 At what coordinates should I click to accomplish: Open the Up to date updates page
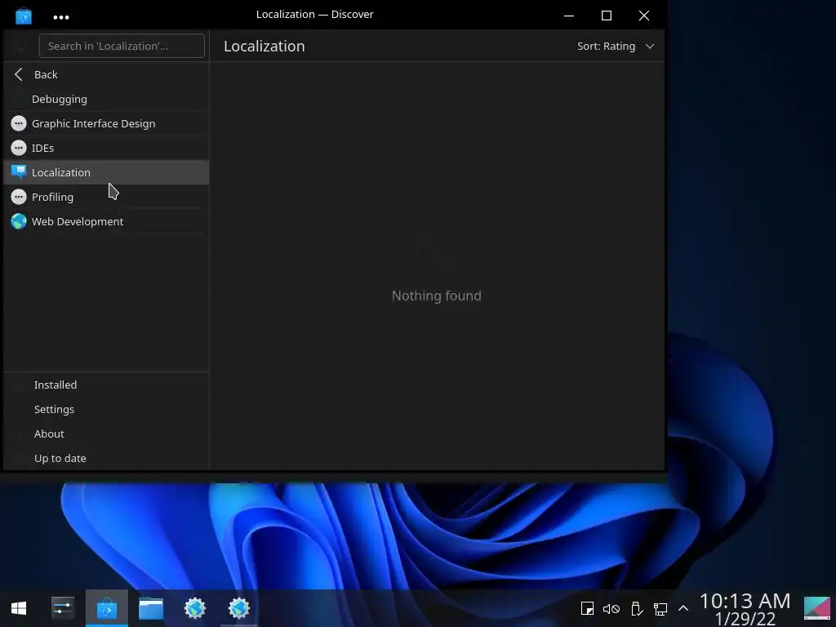coord(106,458)
